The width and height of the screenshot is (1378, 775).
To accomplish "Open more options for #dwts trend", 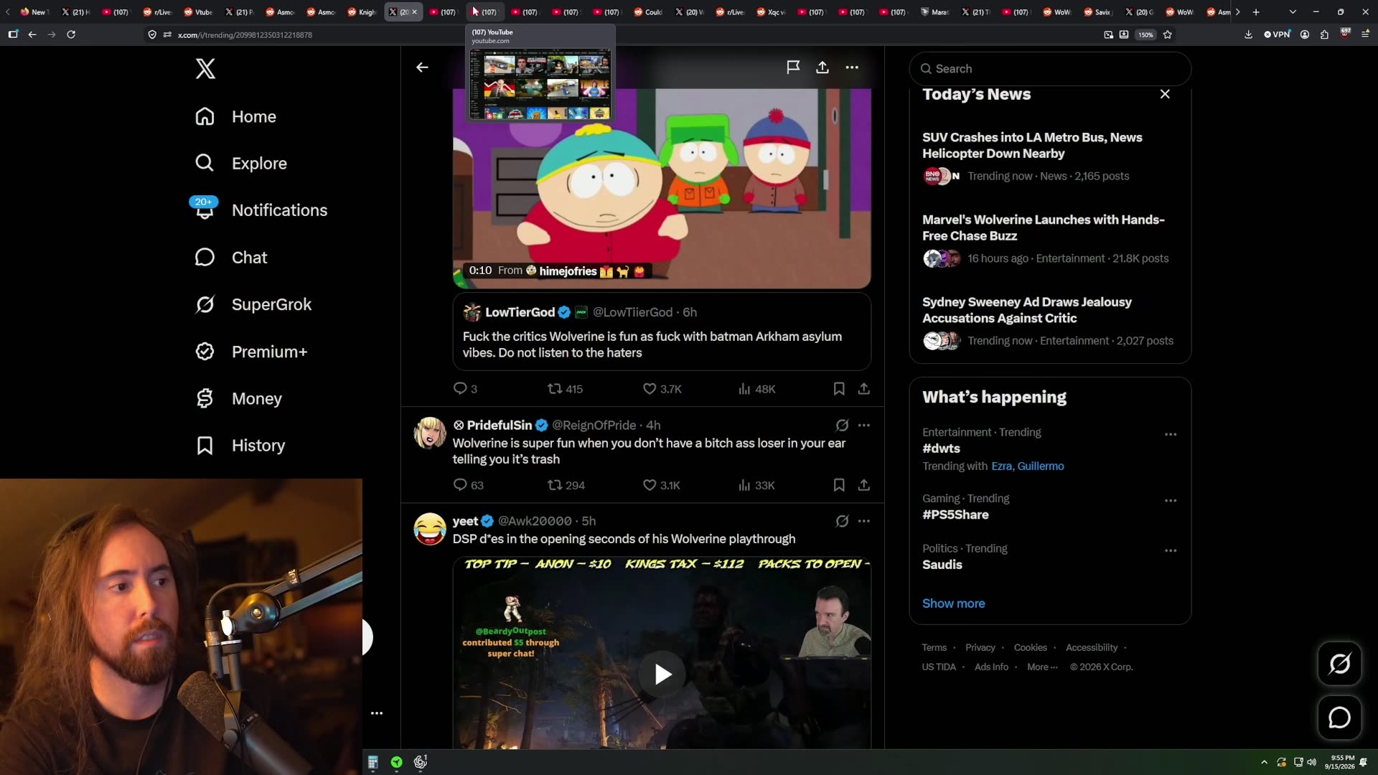I will pos(1171,434).
